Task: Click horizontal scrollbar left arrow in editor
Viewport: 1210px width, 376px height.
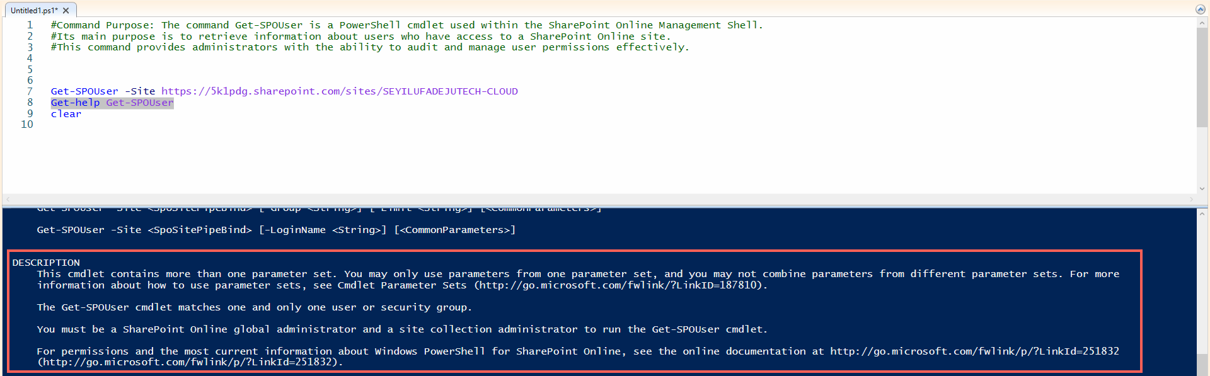Action: point(8,200)
